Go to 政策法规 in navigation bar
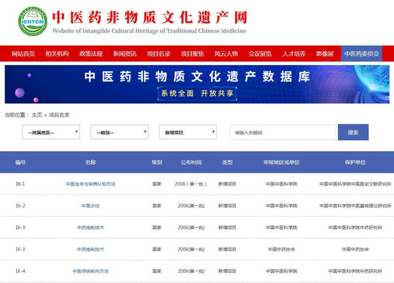Screen dimensions: 394x283 click(x=91, y=54)
